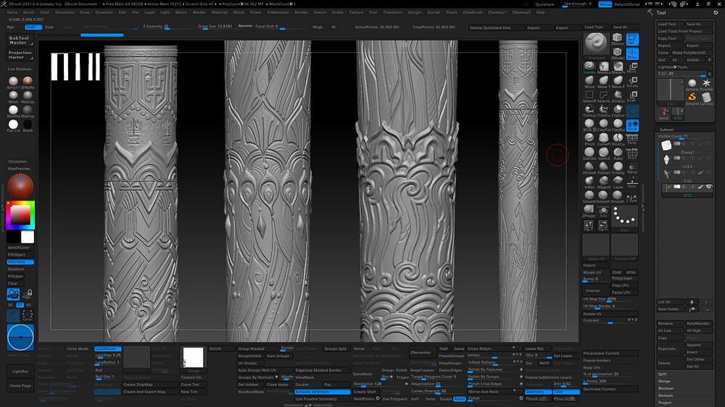725x407 pixels.
Task: Choose the Inflat brush
Action: tap(589, 182)
